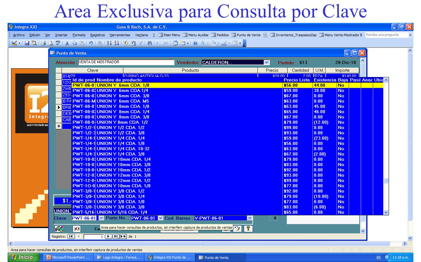This screenshot has height=262, width=421.
Task: Click the product list vertical scrollbar down arrow
Action: coord(386,212)
